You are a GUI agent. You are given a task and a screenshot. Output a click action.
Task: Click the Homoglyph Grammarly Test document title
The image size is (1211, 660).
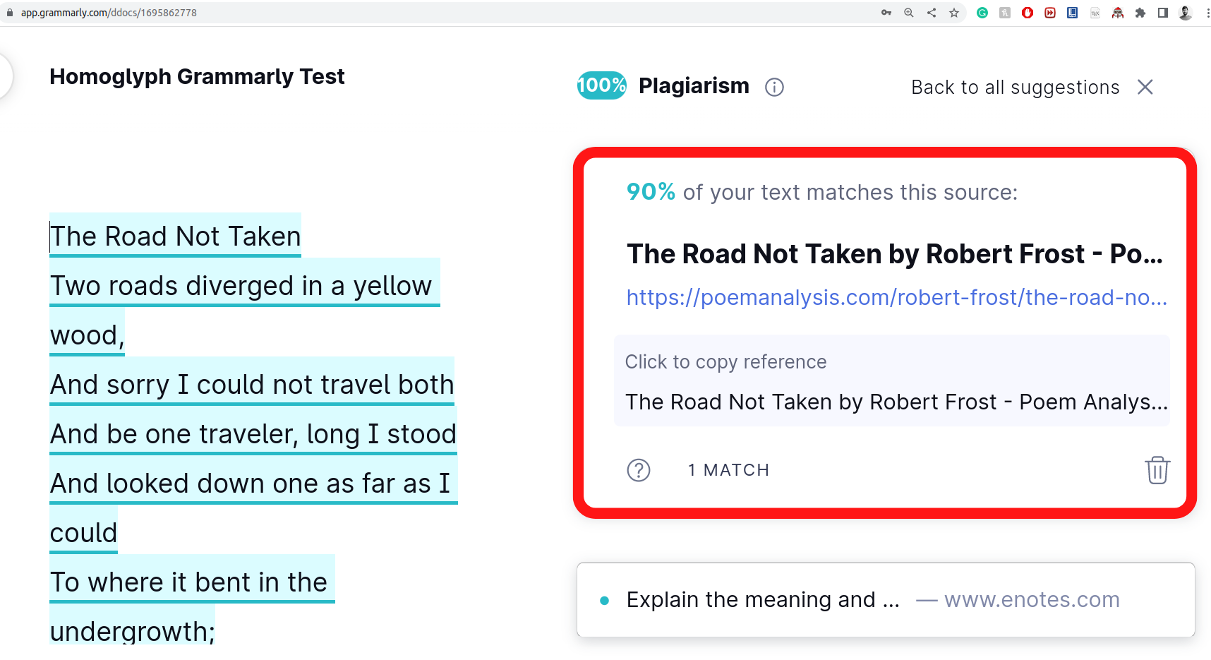point(197,76)
